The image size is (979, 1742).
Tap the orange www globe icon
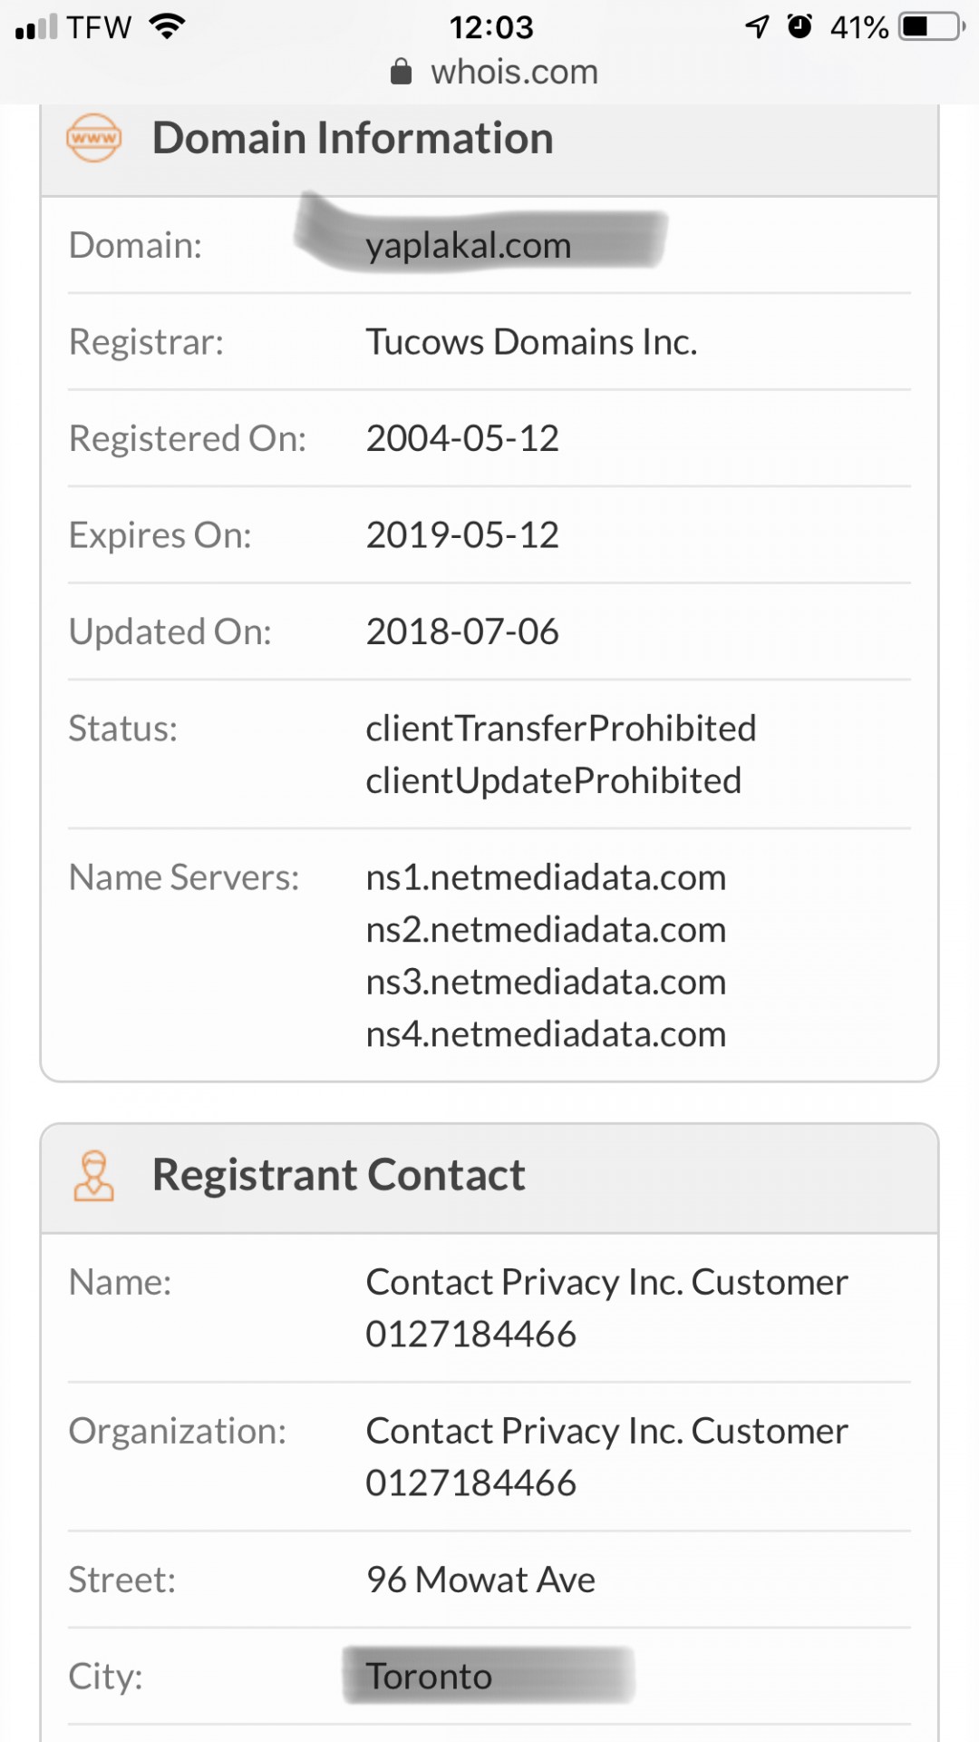pos(93,138)
